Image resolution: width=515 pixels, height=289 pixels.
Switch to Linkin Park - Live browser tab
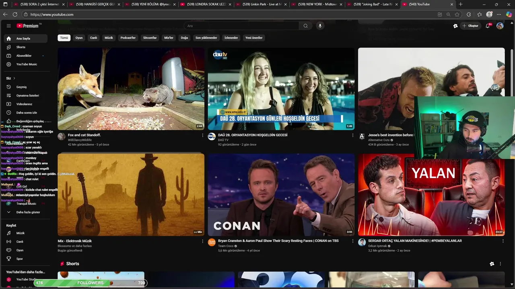pyautogui.click(x=262, y=4)
